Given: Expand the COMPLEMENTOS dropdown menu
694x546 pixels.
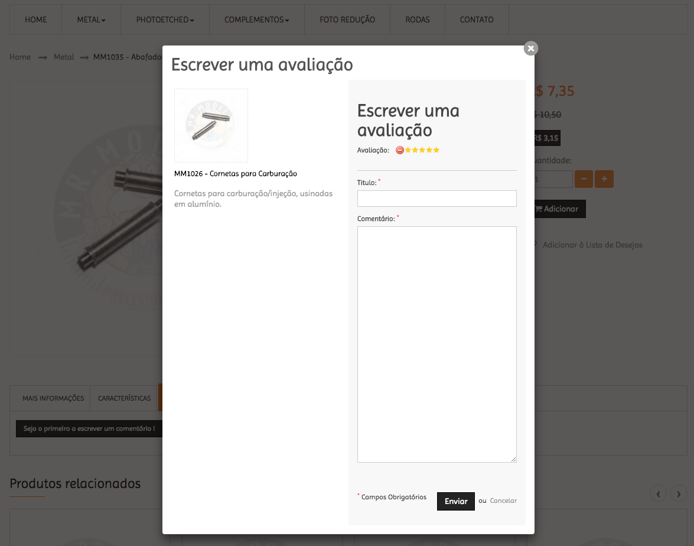Looking at the screenshot, I should tap(257, 20).
